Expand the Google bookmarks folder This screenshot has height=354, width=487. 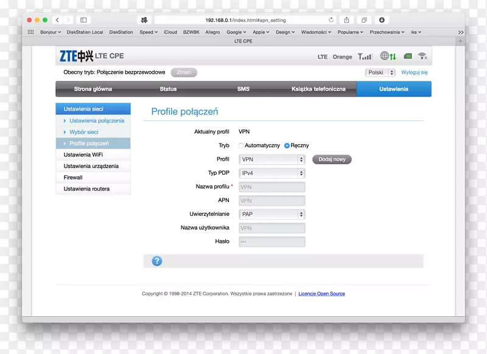[236, 32]
